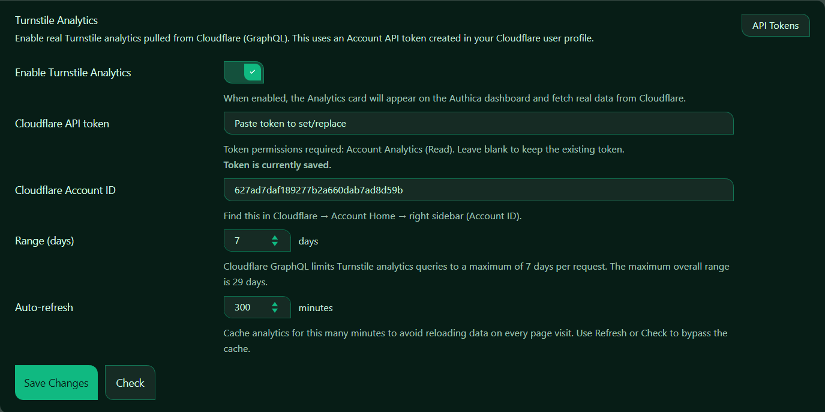Toggle the Enable Turnstile Analytics switch
Screen dimensions: 825x412
(244, 73)
